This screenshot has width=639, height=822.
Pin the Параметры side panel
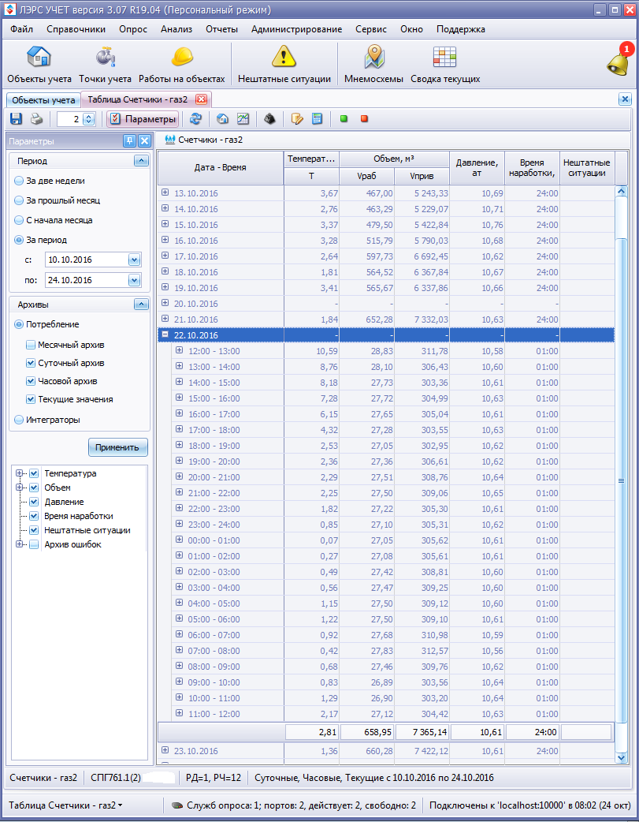coord(129,140)
